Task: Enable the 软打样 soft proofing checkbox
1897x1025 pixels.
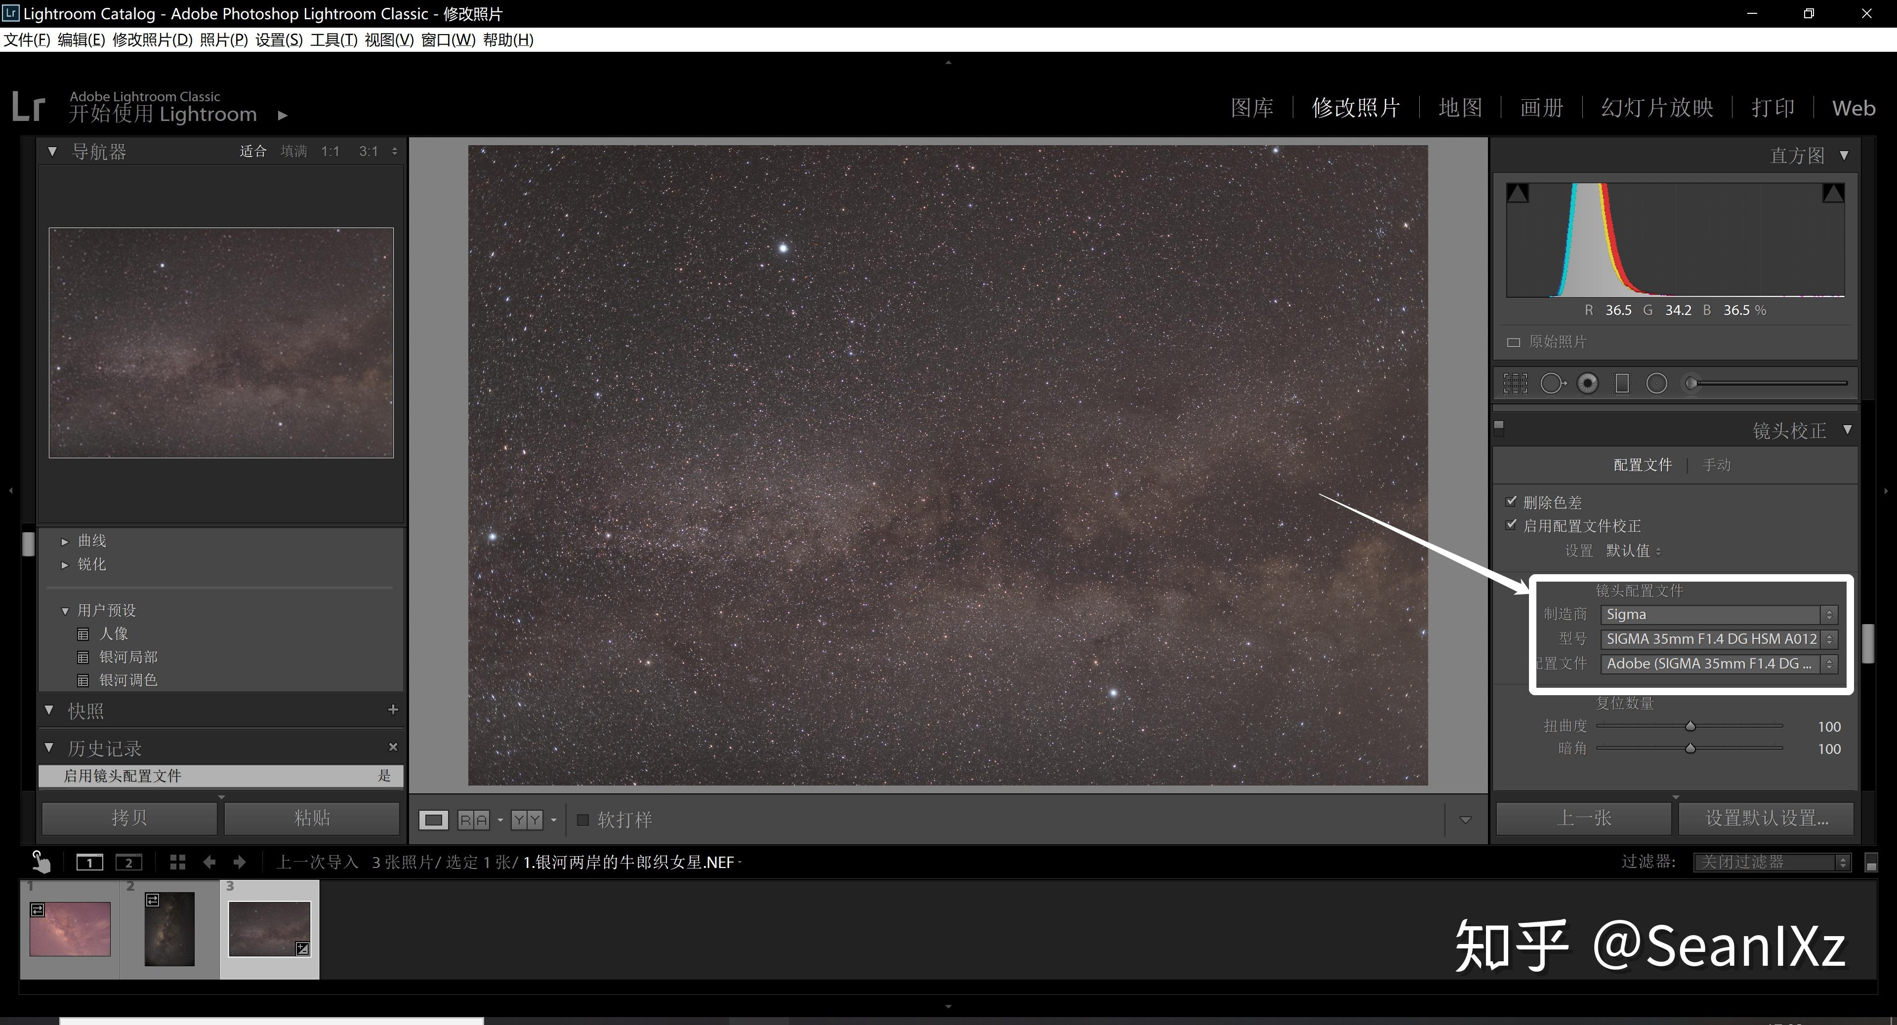Action: tap(583, 820)
